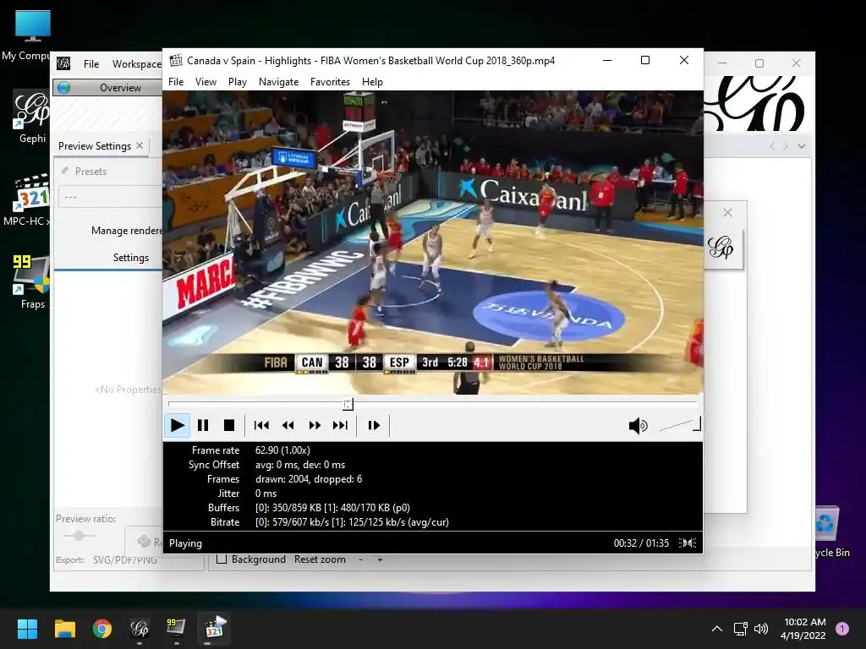Click the fast-forward (increase speed) button
Viewport: 866px width, 649px height.
pyautogui.click(x=315, y=426)
